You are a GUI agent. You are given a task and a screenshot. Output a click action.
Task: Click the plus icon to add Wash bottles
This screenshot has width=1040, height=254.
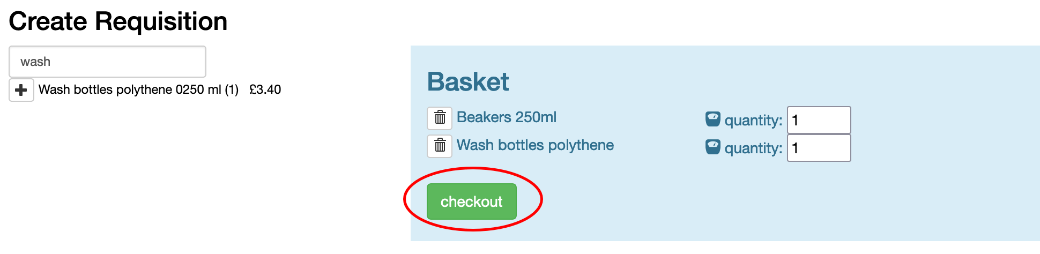tap(21, 90)
